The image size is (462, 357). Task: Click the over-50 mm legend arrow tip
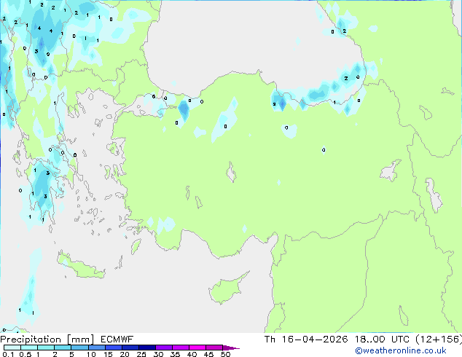click(x=231, y=348)
